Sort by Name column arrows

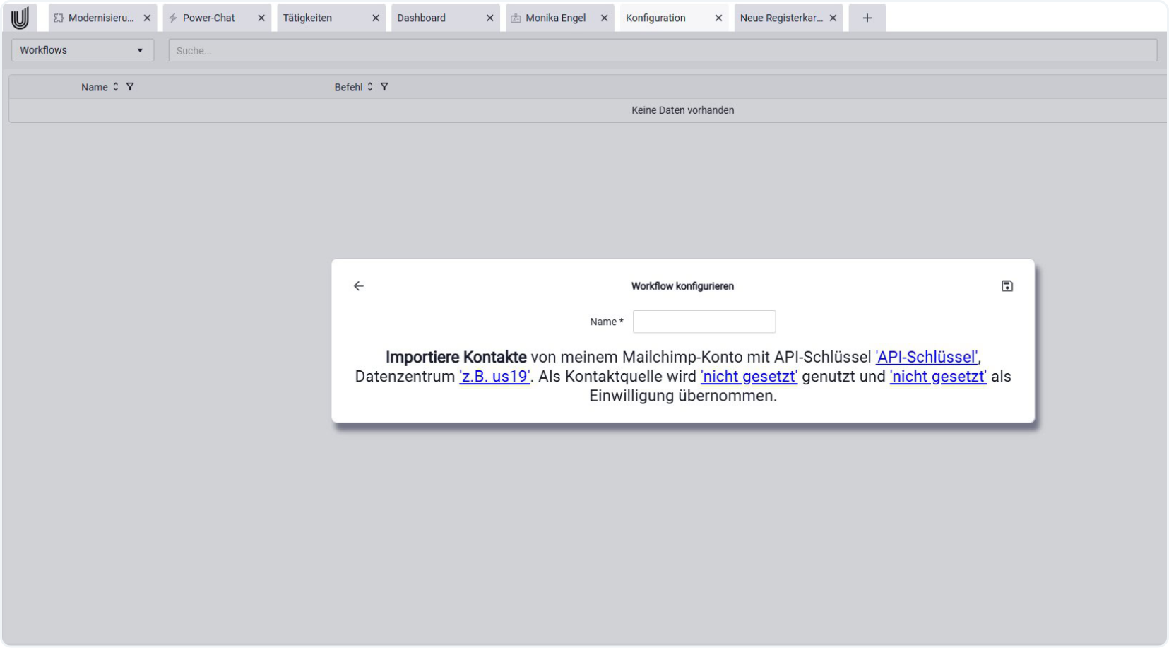pyautogui.click(x=116, y=87)
